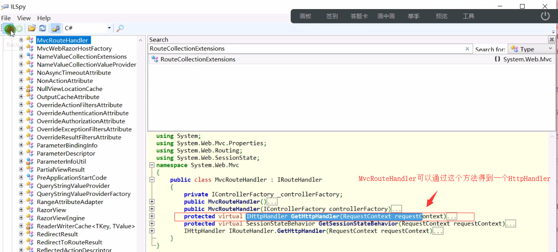Click the icon beside PartialViewResult
This screenshot has width=558, height=252.
[x=30, y=170]
